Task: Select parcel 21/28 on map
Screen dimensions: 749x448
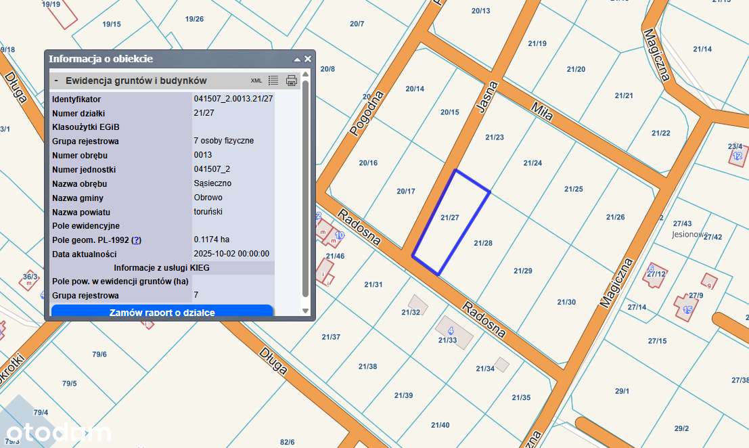Action: point(483,243)
